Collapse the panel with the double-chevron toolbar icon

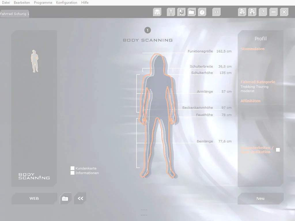click(216, 12)
